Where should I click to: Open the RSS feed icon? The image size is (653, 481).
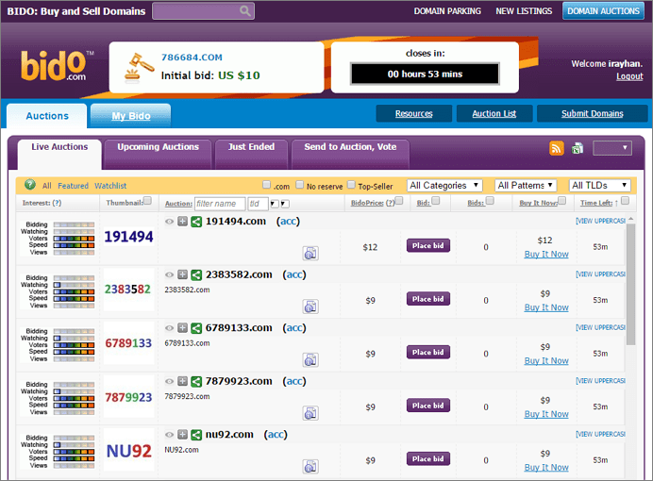pyautogui.click(x=557, y=148)
